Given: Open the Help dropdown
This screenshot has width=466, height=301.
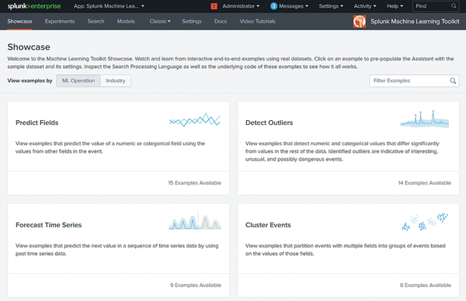Looking at the screenshot, I should pyautogui.click(x=395, y=6).
